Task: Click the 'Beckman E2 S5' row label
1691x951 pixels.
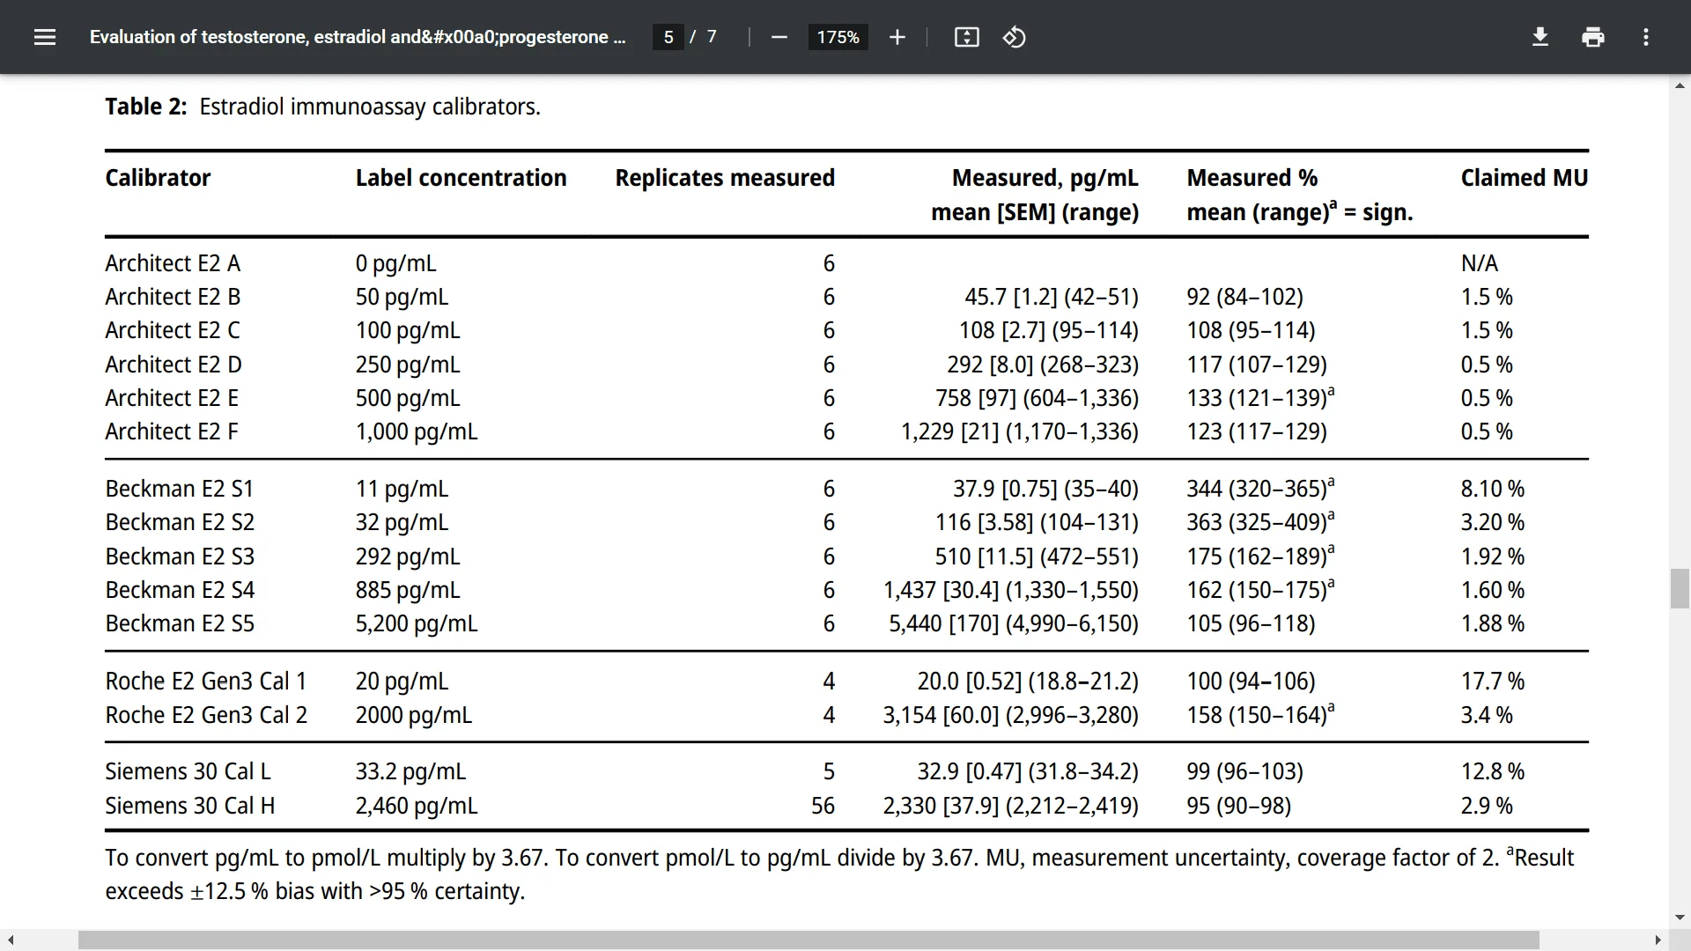Action: 180,623
